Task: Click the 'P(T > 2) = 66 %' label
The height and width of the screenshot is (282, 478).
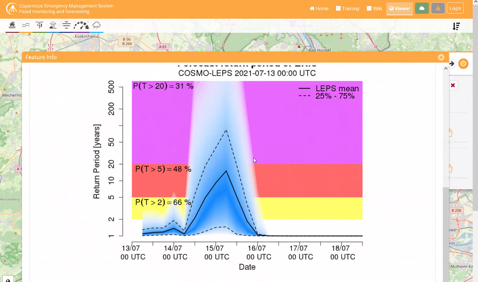Action: click(163, 202)
